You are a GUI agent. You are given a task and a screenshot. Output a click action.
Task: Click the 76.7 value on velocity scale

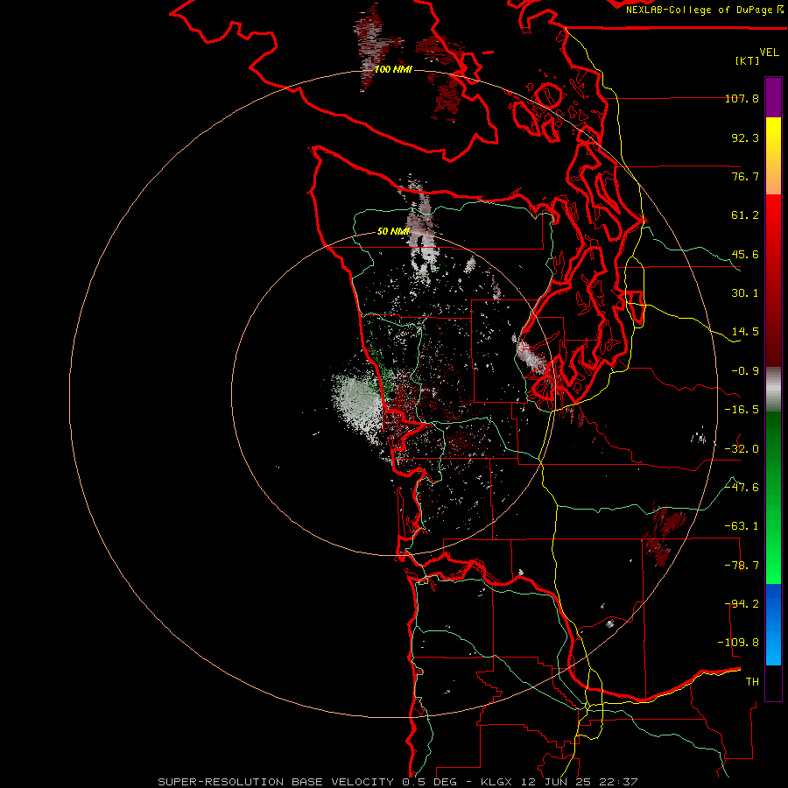tap(745, 176)
